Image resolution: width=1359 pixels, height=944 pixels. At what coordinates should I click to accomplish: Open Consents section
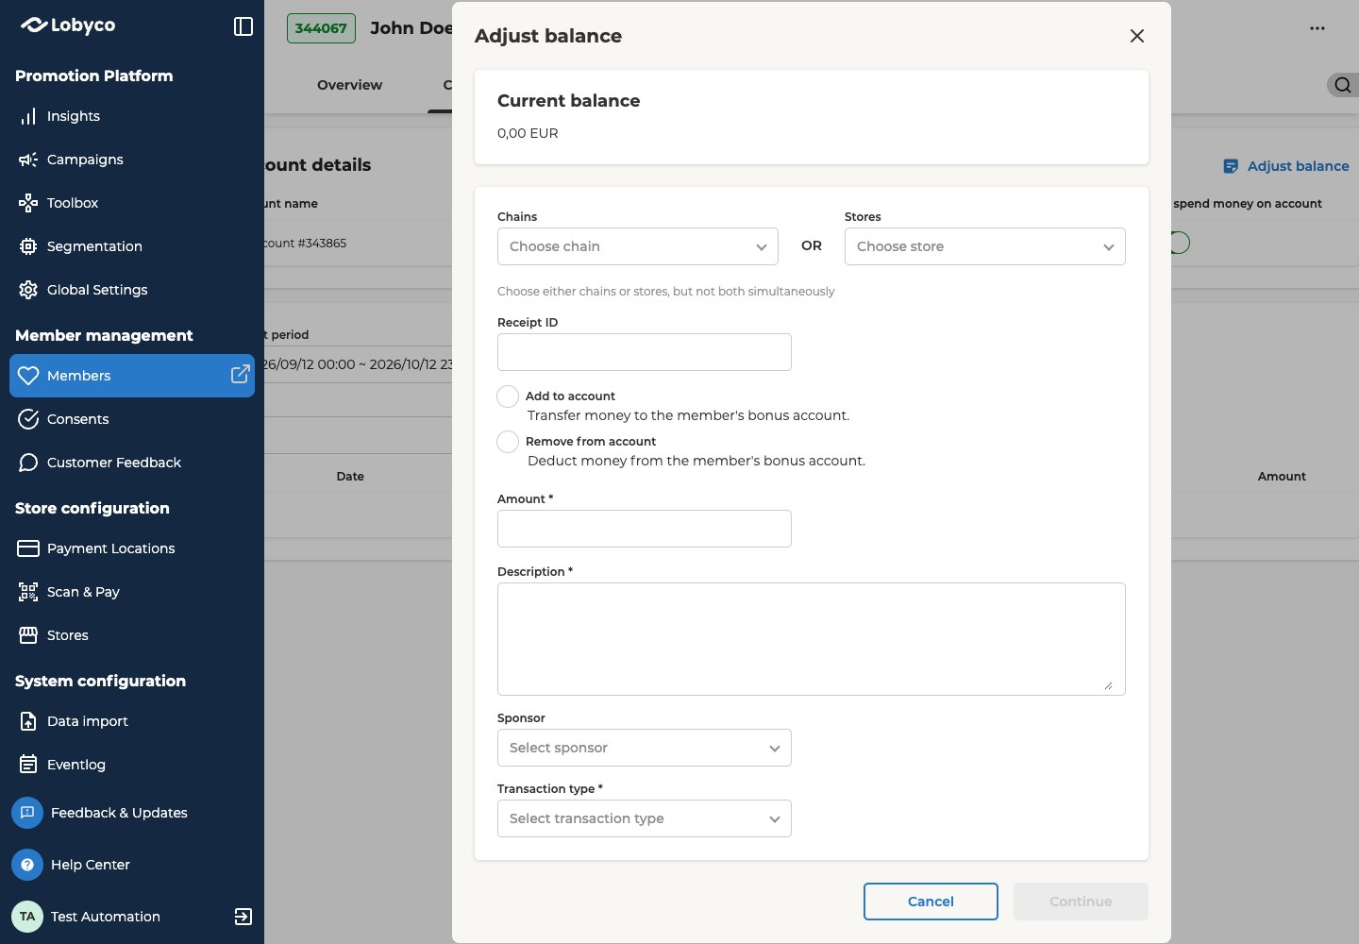(77, 419)
